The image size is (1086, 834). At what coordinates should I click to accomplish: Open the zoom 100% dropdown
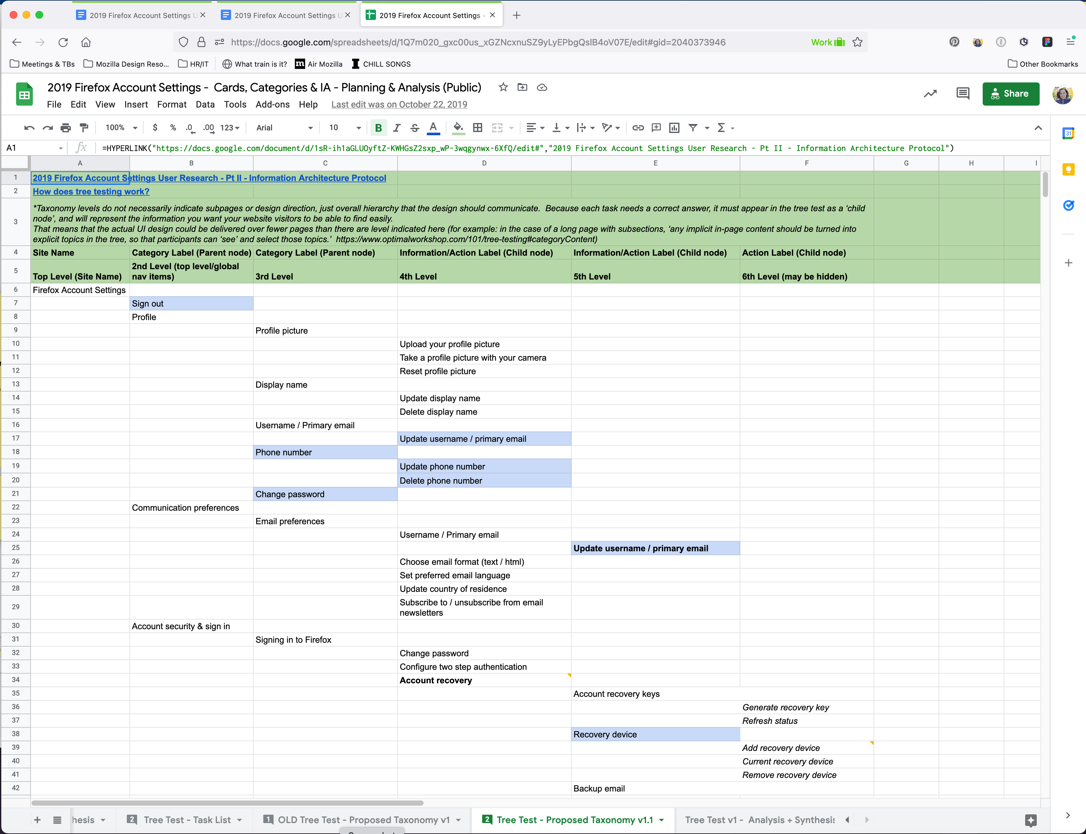pos(121,128)
